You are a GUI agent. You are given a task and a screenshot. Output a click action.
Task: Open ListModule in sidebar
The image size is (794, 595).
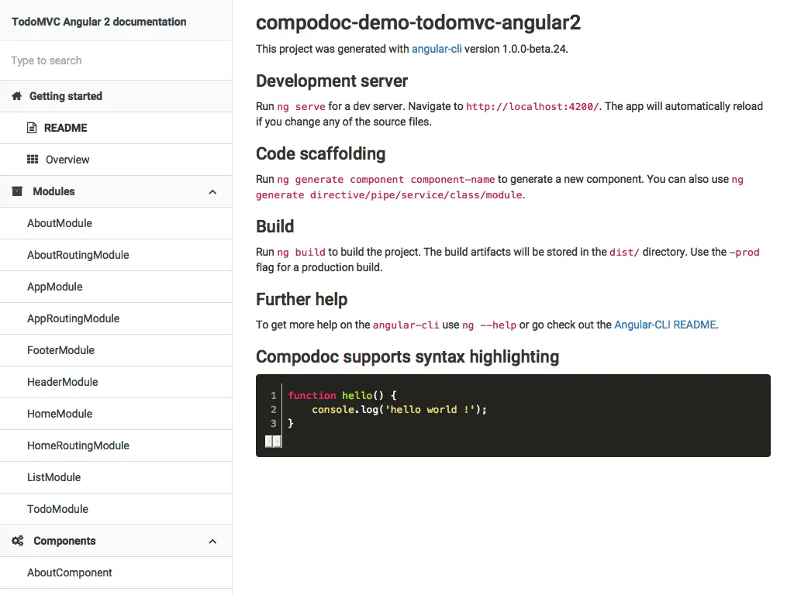[x=116, y=477]
